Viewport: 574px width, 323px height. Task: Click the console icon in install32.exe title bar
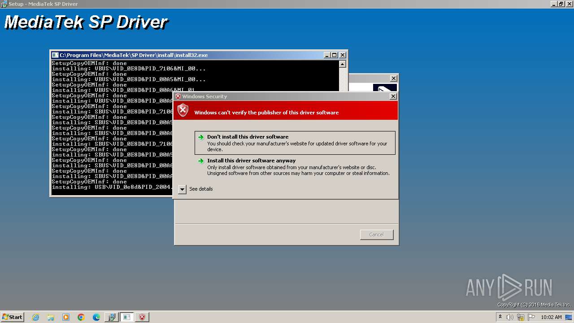coord(55,55)
